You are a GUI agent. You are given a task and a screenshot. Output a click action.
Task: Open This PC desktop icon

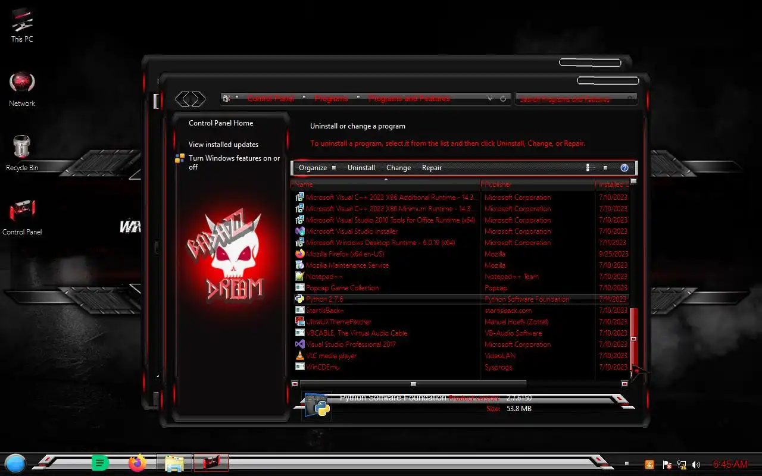pyautogui.click(x=22, y=25)
